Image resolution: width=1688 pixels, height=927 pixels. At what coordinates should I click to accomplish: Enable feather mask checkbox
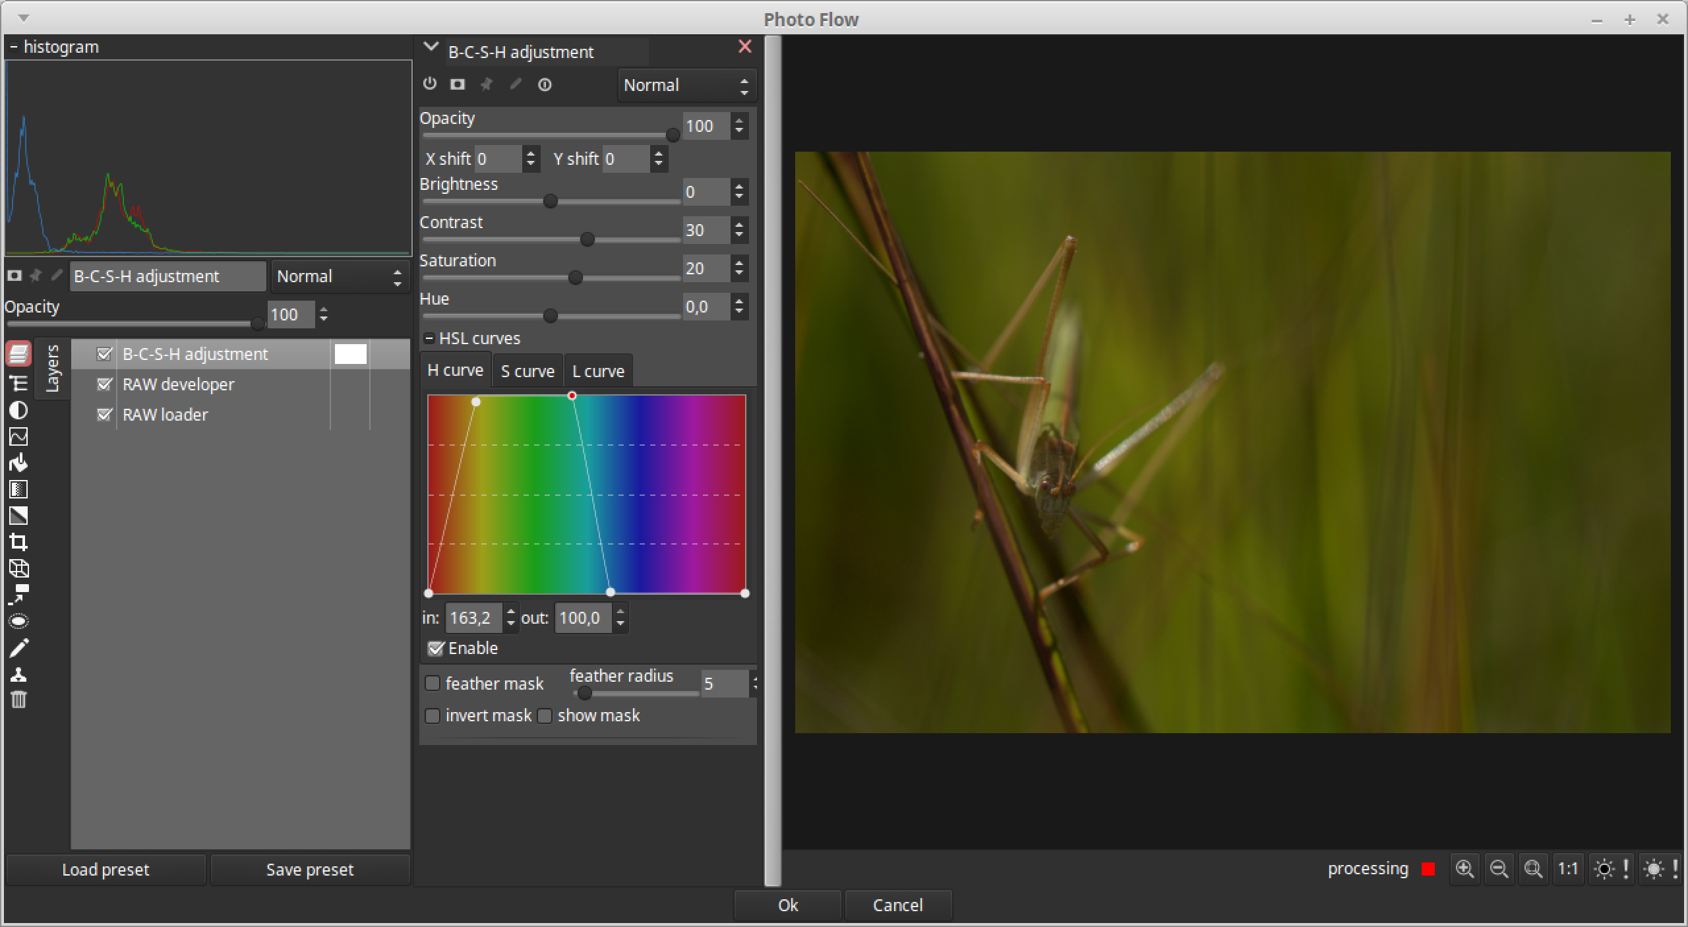[x=434, y=682]
